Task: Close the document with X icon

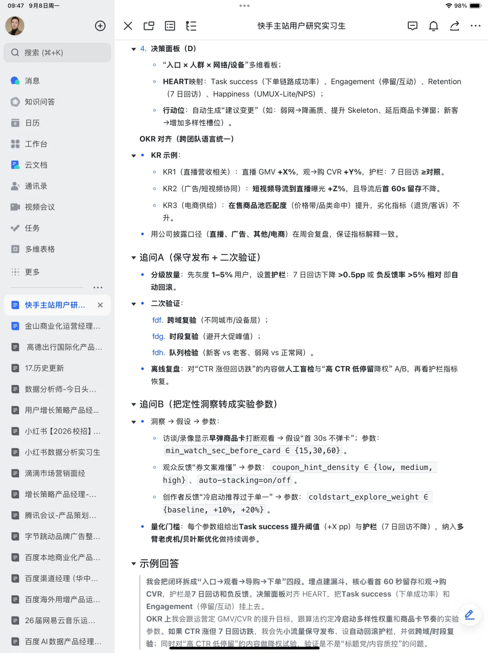Action: pos(128,26)
